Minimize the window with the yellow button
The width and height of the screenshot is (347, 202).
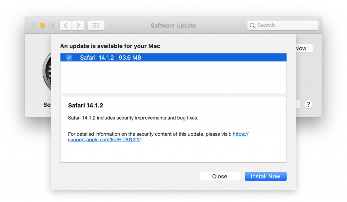(x=42, y=25)
